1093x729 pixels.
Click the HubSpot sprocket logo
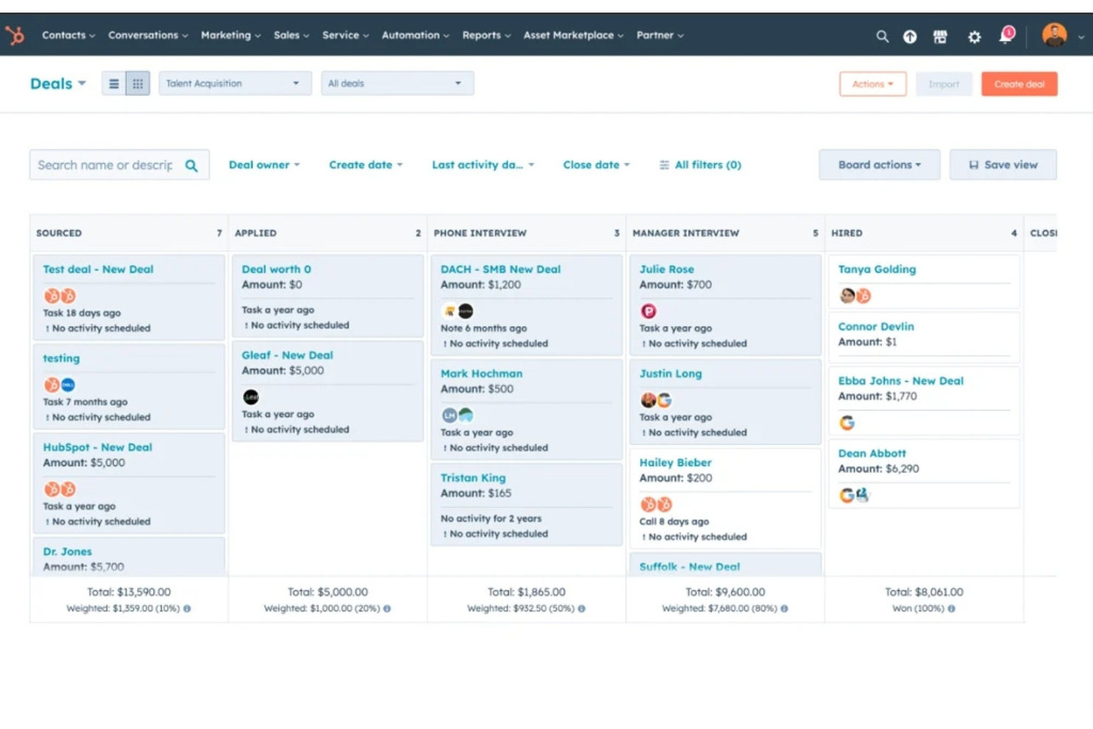coord(15,35)
